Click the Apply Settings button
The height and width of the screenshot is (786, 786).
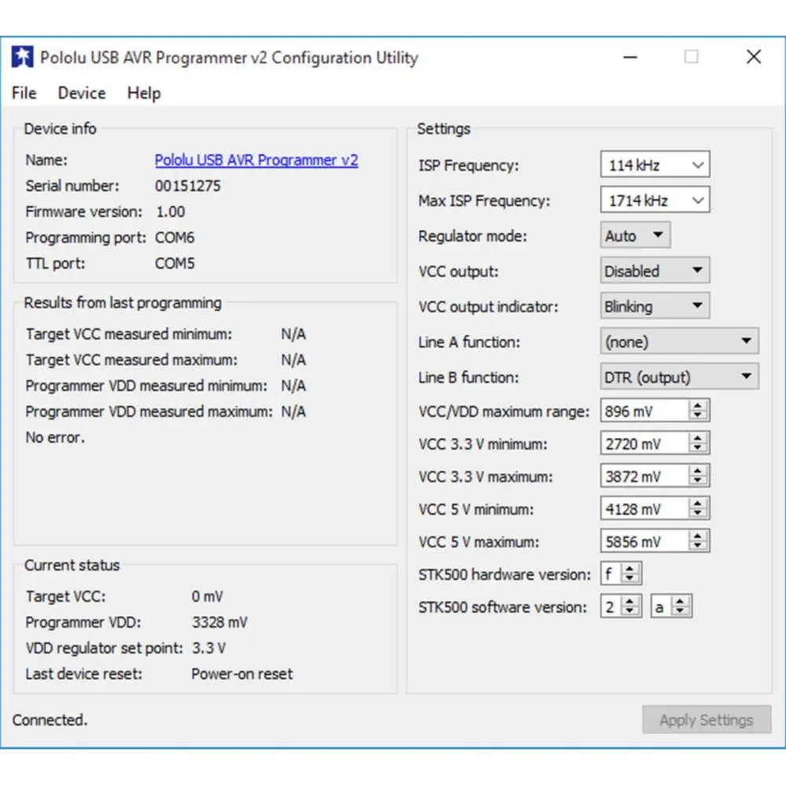(706, 720)
